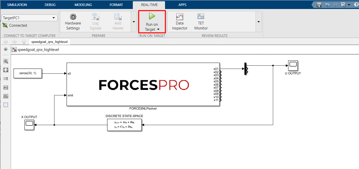Screen dimensions: 359x169
Task: Switch to the SIMULATION tab
Action: 17,5
